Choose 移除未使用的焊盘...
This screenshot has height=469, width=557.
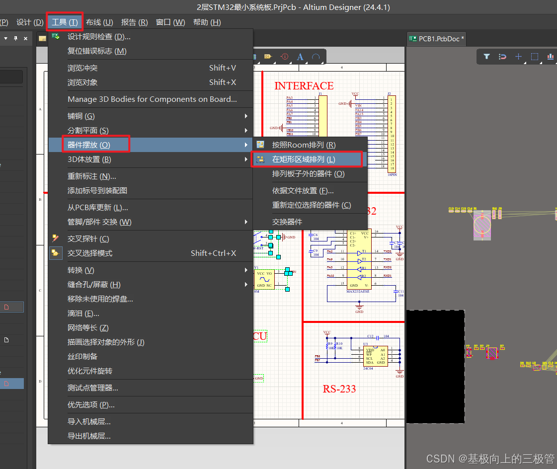(x=151, y=299)
